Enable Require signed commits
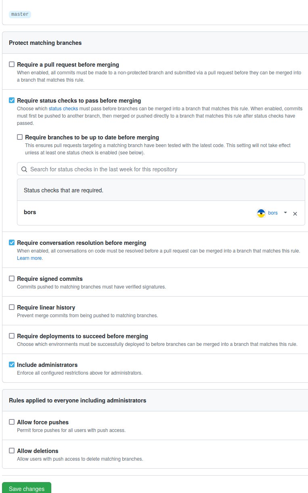Viewport: 308px width, 493px height. coord(12,278)
